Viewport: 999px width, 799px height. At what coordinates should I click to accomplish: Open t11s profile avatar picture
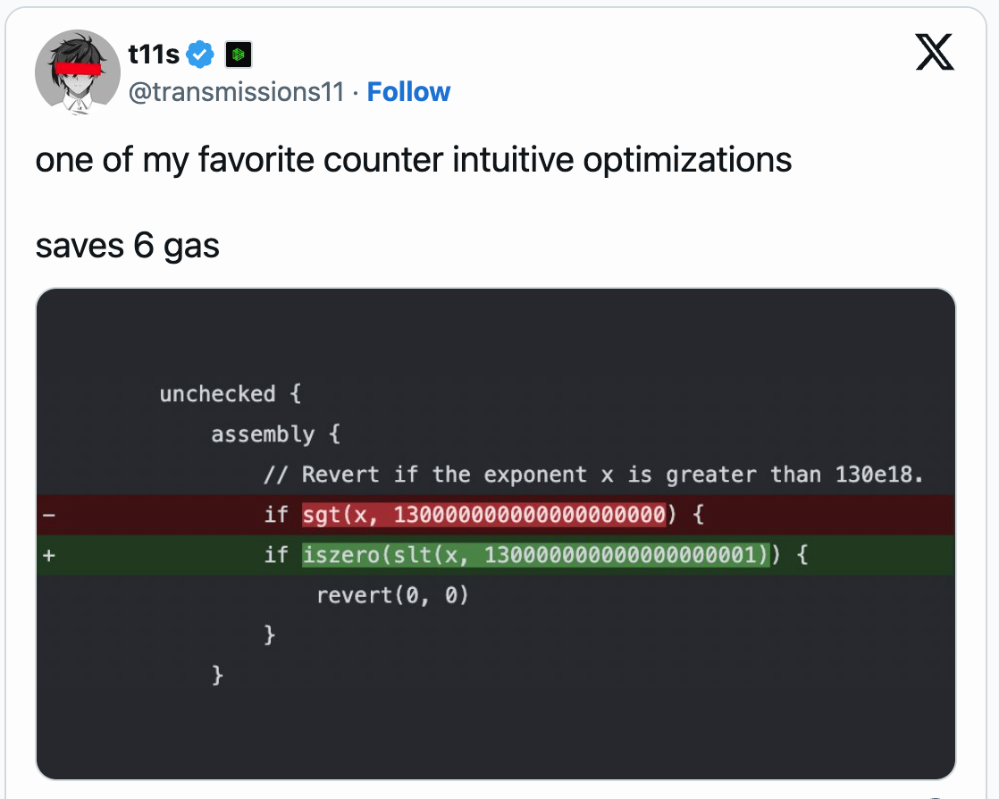coord(78,72)
